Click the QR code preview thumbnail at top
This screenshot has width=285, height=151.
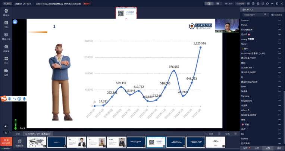[126, 13]
